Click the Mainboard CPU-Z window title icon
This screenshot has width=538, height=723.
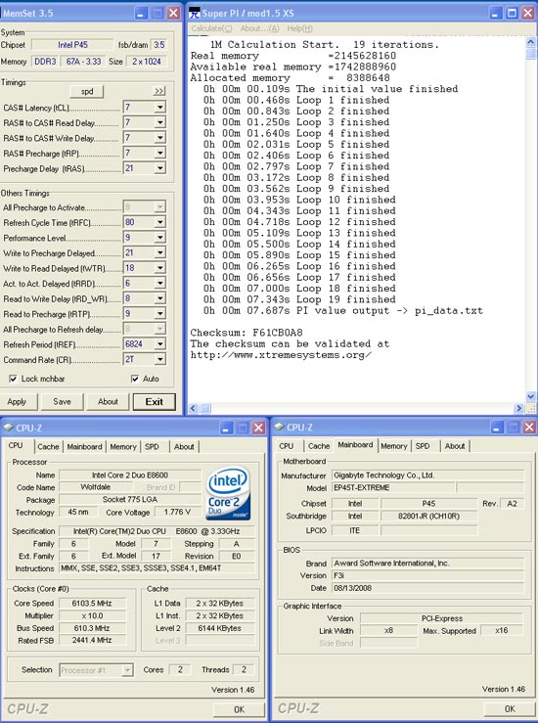coord(279,428)
